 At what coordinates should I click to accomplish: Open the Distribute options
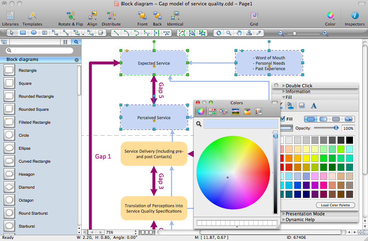coord(111,18)
